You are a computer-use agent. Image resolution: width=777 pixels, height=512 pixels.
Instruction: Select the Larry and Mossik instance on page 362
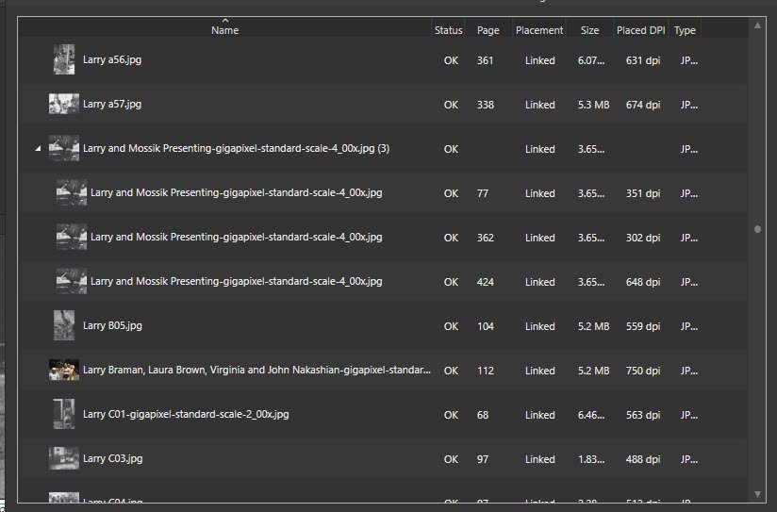(384, 237)
